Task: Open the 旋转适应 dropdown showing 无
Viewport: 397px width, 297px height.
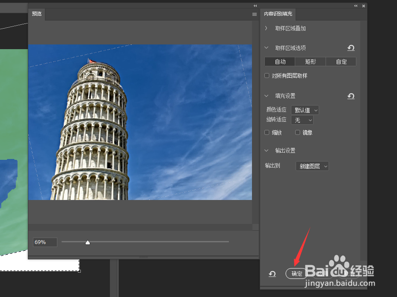Action: click(302, 120)
